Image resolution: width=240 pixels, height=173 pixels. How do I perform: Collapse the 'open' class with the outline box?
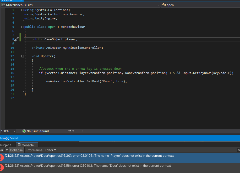(23, 26)
